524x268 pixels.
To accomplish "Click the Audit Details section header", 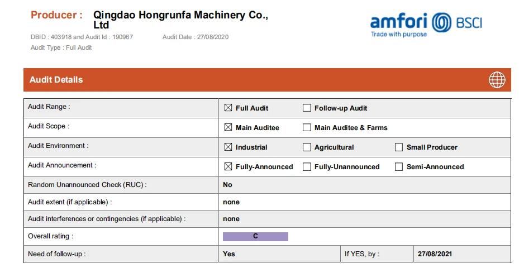I will point(56,80).
